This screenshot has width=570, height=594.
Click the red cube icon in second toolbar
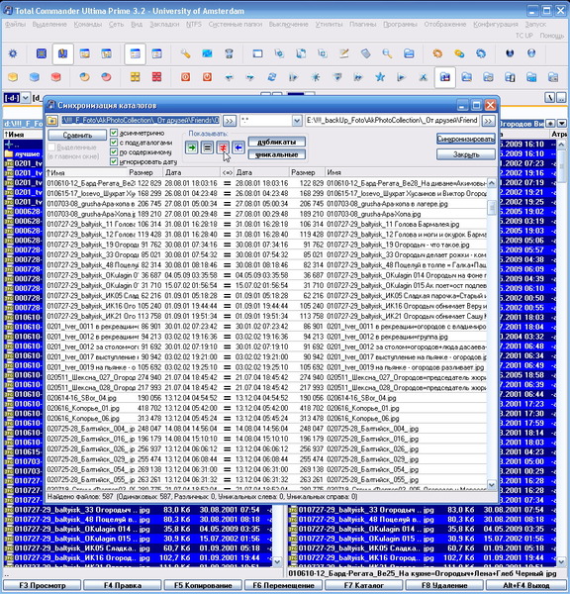point(56,77)
